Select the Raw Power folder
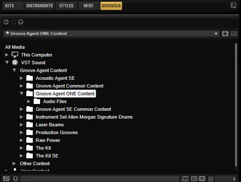The height and width of the screenshot is (182, 241). coord(48,140)
